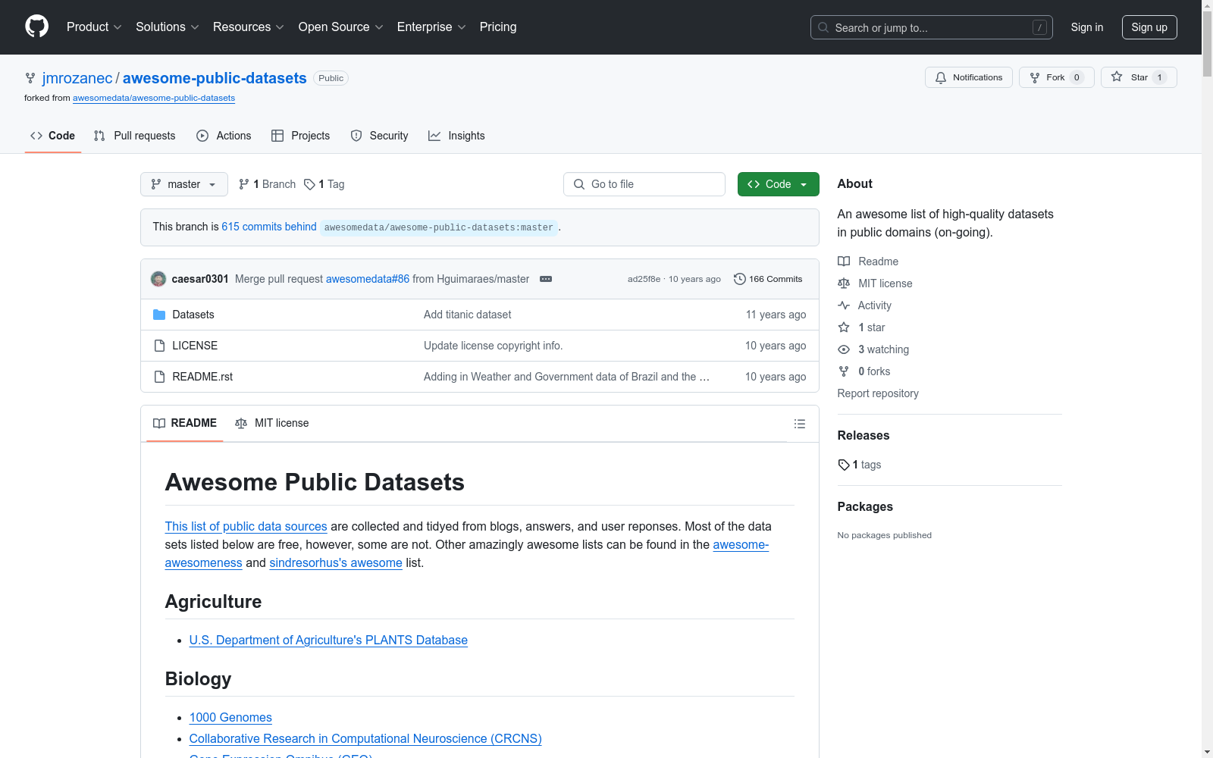Expand the Product menu
1213x758 pixels.
[94, 27]
